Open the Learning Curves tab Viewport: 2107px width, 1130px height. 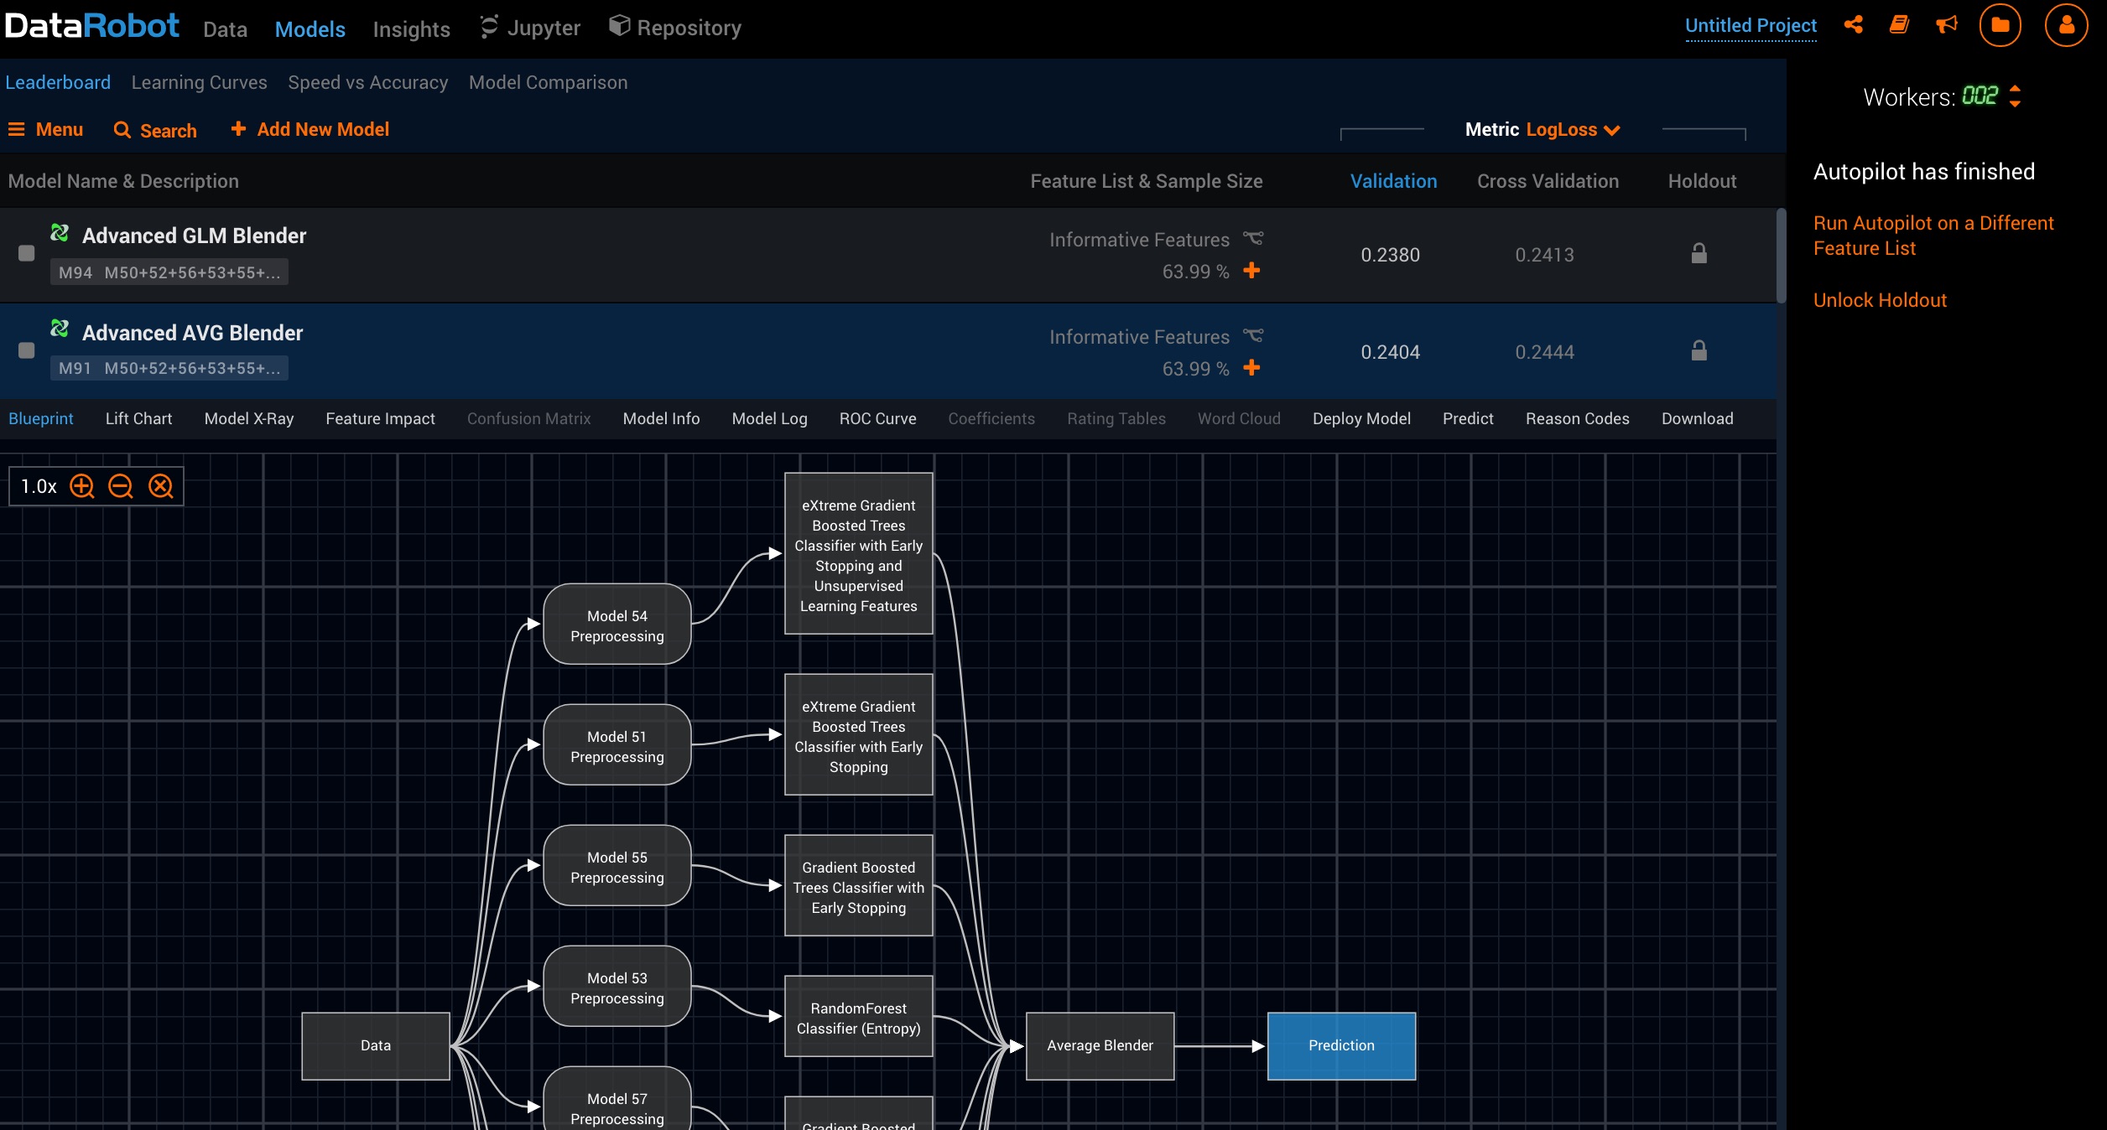tap(199, 82)
